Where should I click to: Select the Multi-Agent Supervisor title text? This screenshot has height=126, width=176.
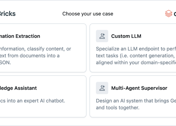click(x=139, y=88)
